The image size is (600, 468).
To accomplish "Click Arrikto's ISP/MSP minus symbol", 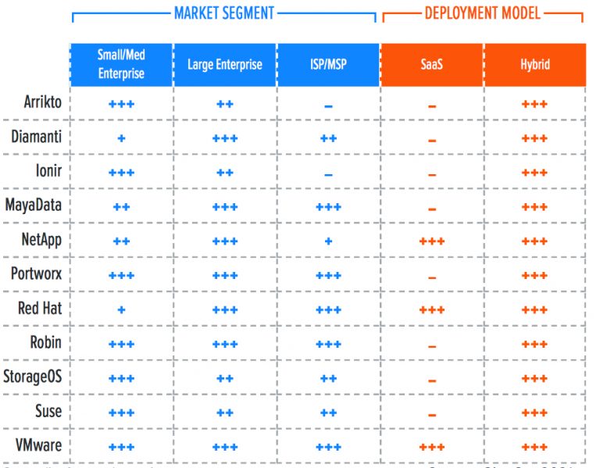I will (x=328, y=105).
